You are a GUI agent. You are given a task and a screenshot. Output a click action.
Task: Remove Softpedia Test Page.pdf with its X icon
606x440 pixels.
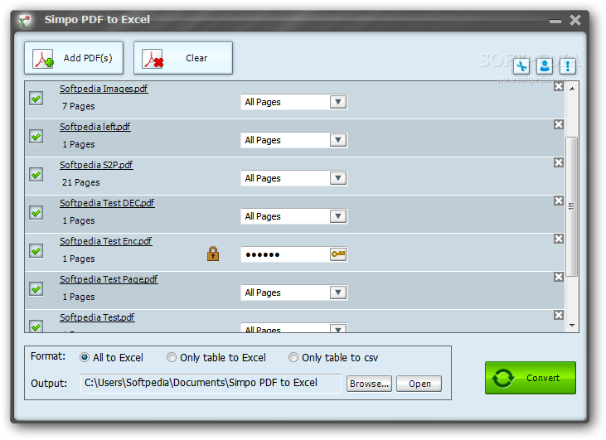pyautogui.click(x=559, y=277)
